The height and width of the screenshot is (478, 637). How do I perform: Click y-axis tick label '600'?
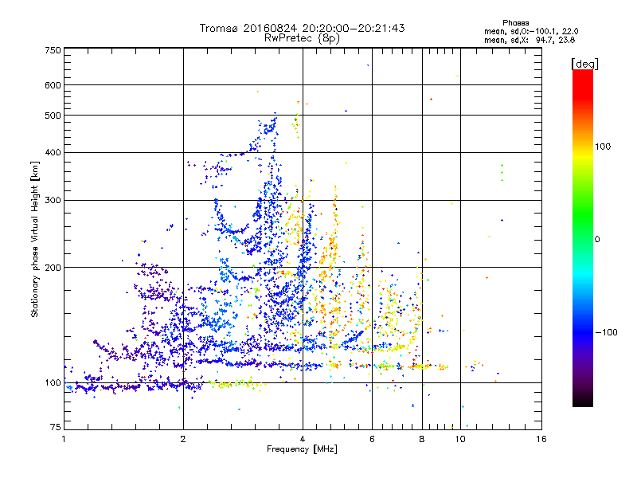coord(53,85)
